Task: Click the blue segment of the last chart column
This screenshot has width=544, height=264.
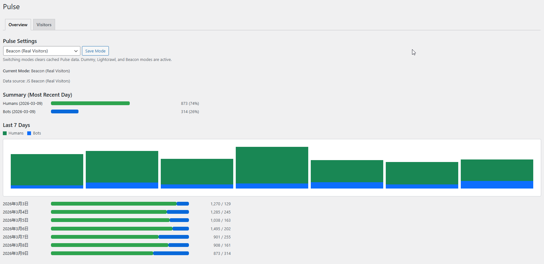Action: [x=497, y=185]
